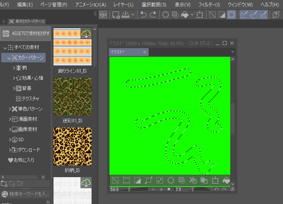Click Cut and paste icon in launcher

tap(193, 181)
